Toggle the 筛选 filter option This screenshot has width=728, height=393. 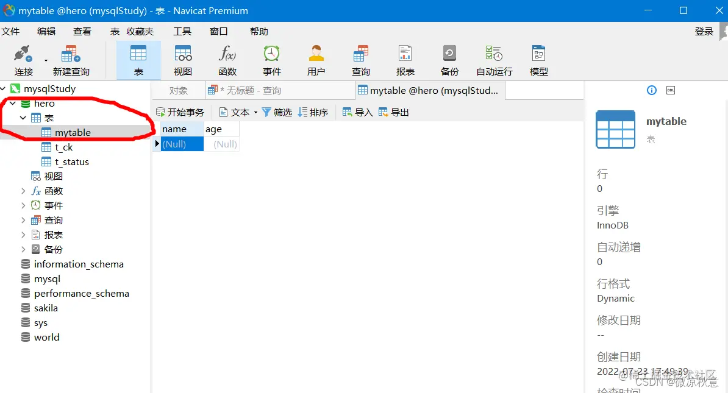(277, 112)
